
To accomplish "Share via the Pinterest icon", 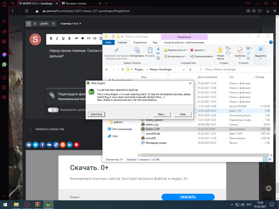I will coord(76,145).
